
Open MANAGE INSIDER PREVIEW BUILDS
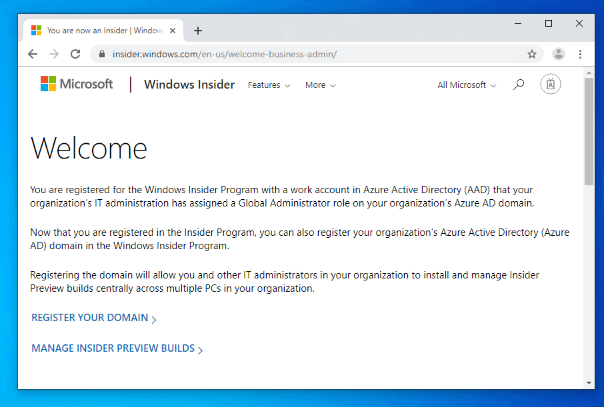[113, 348]
